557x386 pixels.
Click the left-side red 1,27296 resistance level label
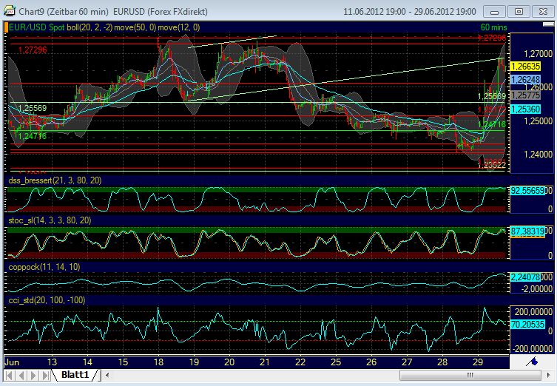tap(33, 50)
